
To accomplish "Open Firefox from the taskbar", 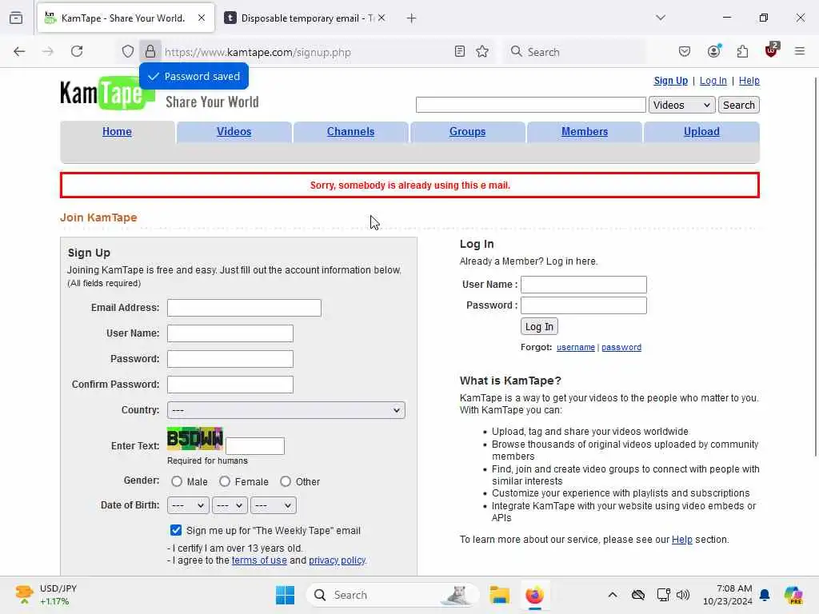I will pyautogui.click(x=534, y=595).
